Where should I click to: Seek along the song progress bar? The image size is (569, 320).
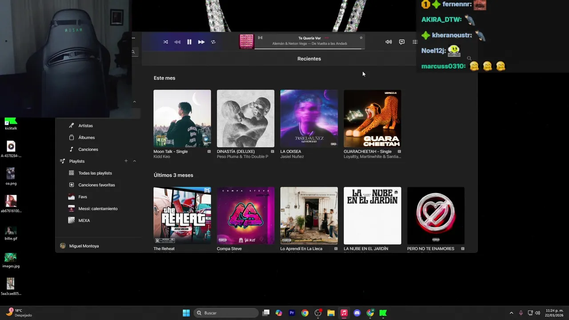(310, 48)
